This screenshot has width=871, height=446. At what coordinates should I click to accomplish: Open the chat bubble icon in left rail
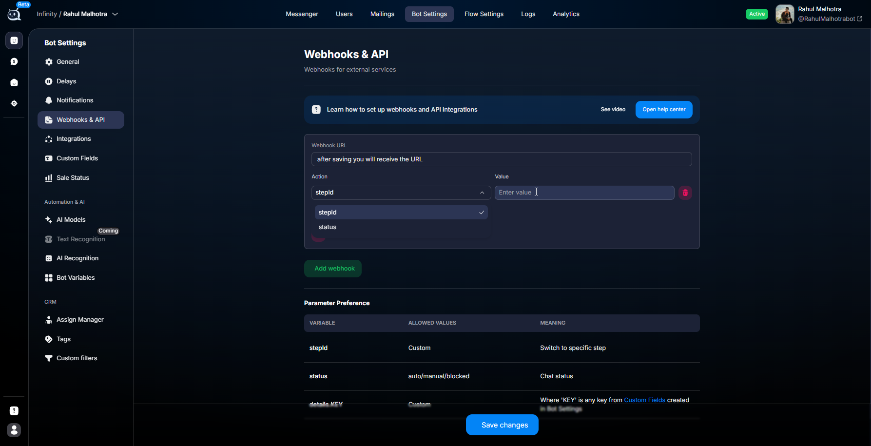[14, 61]
